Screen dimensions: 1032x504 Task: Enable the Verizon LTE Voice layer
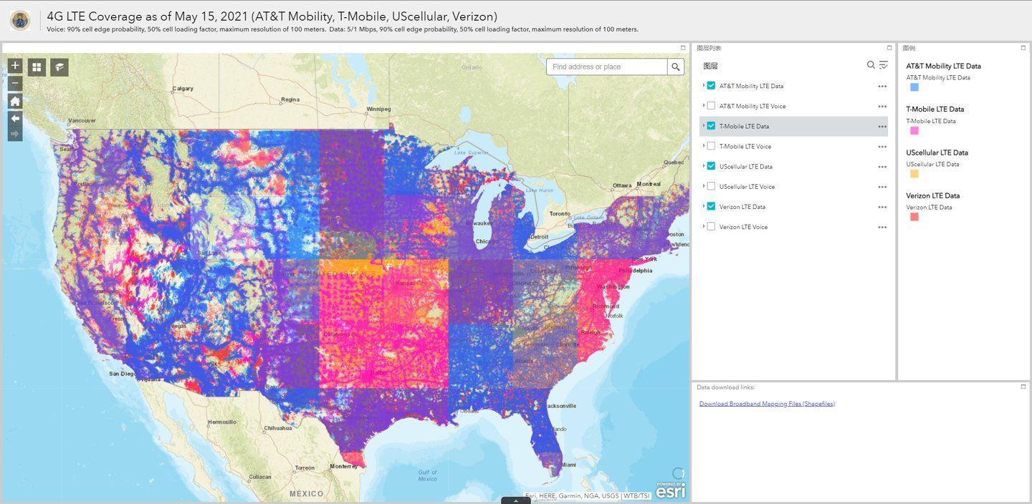(x=711, y=227)
